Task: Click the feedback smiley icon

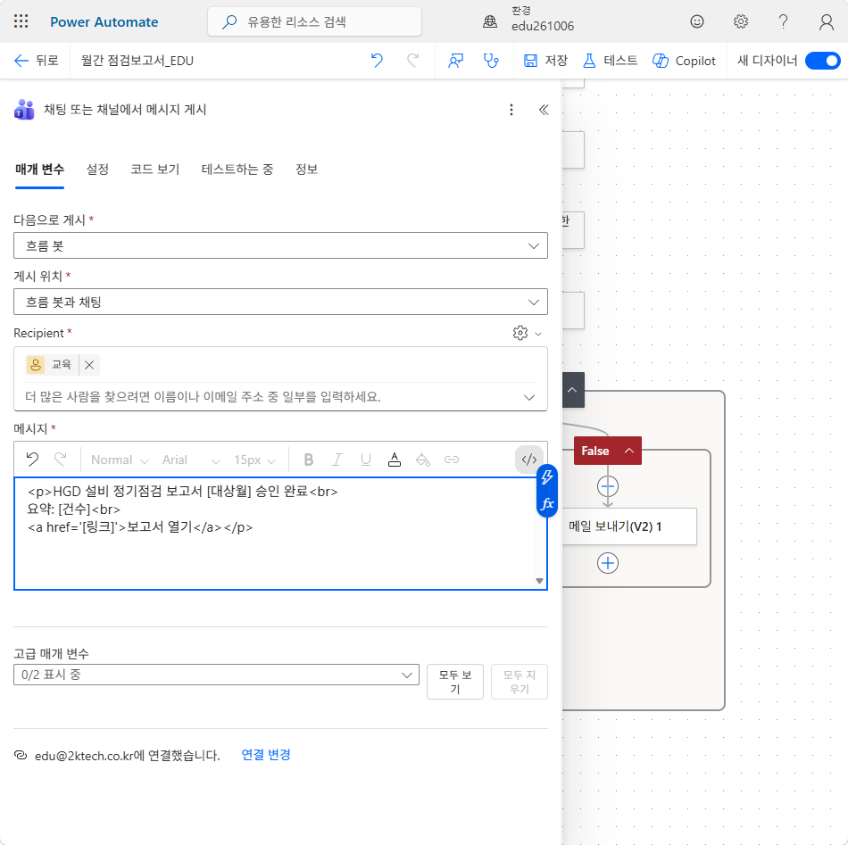Action: (696, 21)
